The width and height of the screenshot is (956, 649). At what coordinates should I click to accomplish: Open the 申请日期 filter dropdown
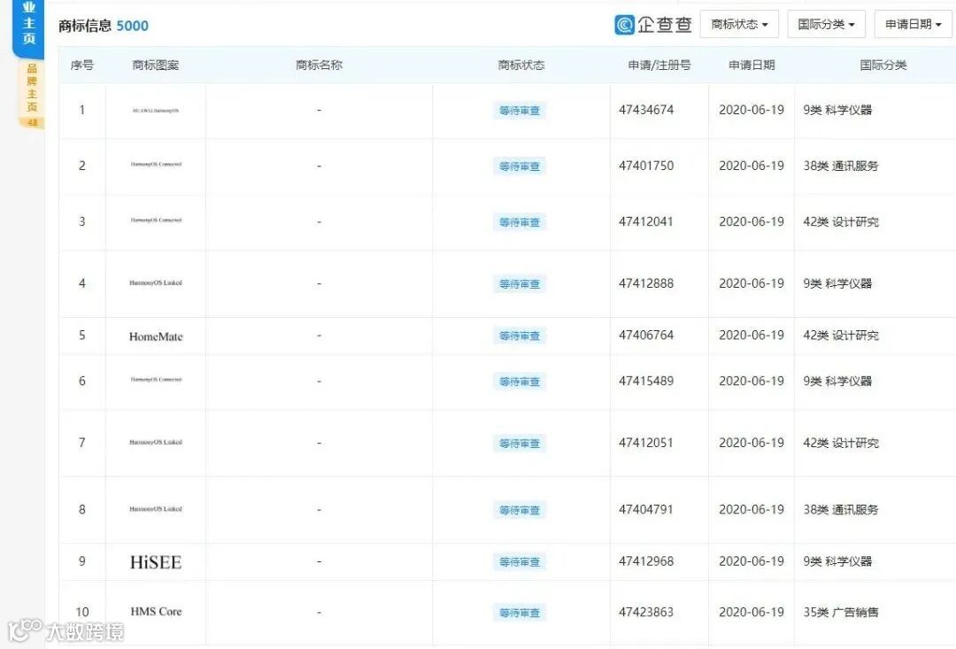(913, 25)
